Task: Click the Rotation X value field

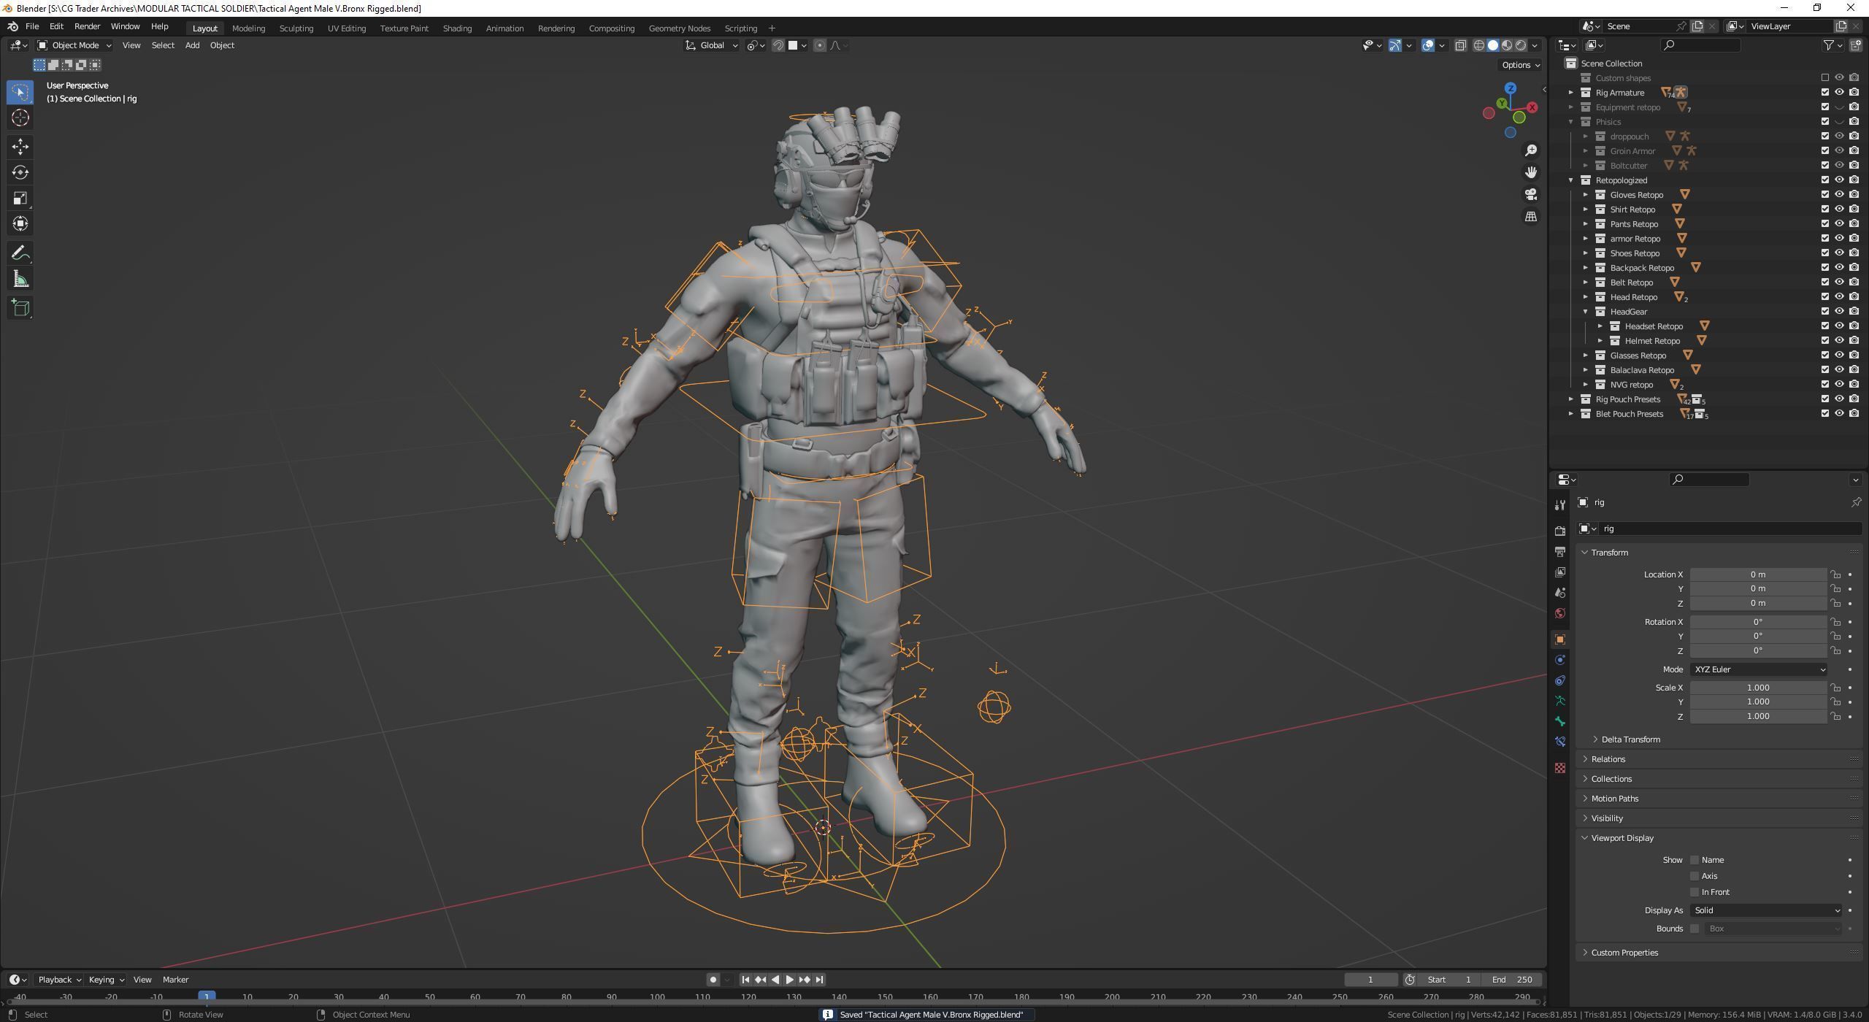Action: [1758, 622]
